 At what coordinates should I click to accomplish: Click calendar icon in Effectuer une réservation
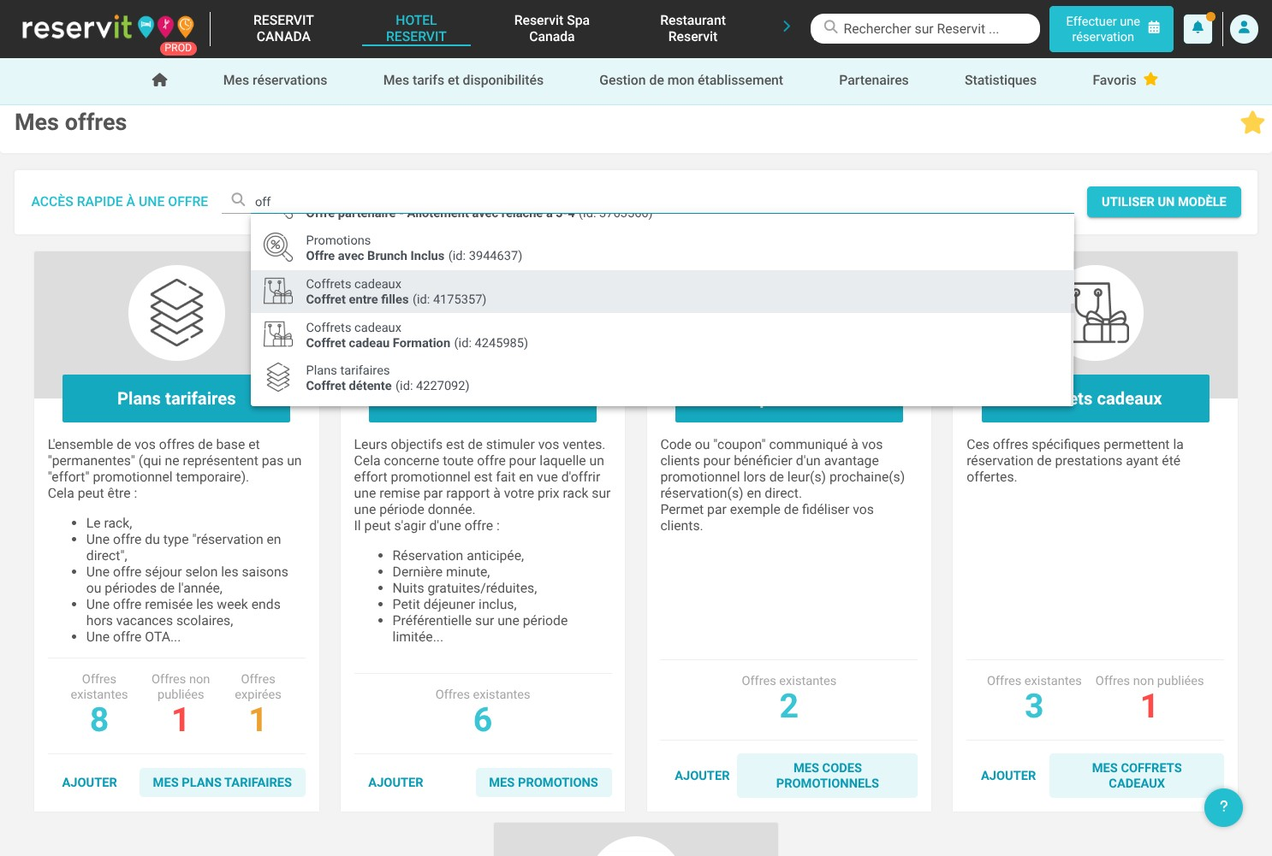(1154, 27)
